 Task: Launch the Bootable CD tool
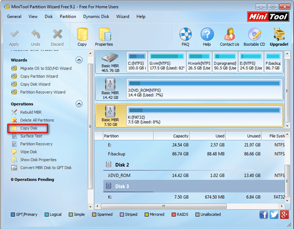point(254,37)
